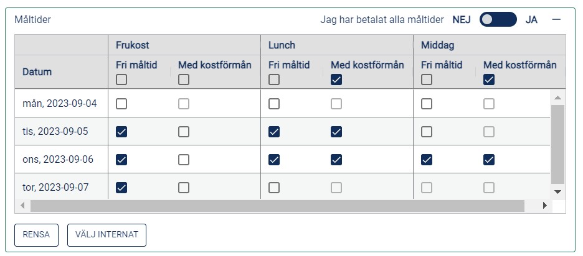
Task: Click the table scroll-up arrow
Action: (557, 98)
